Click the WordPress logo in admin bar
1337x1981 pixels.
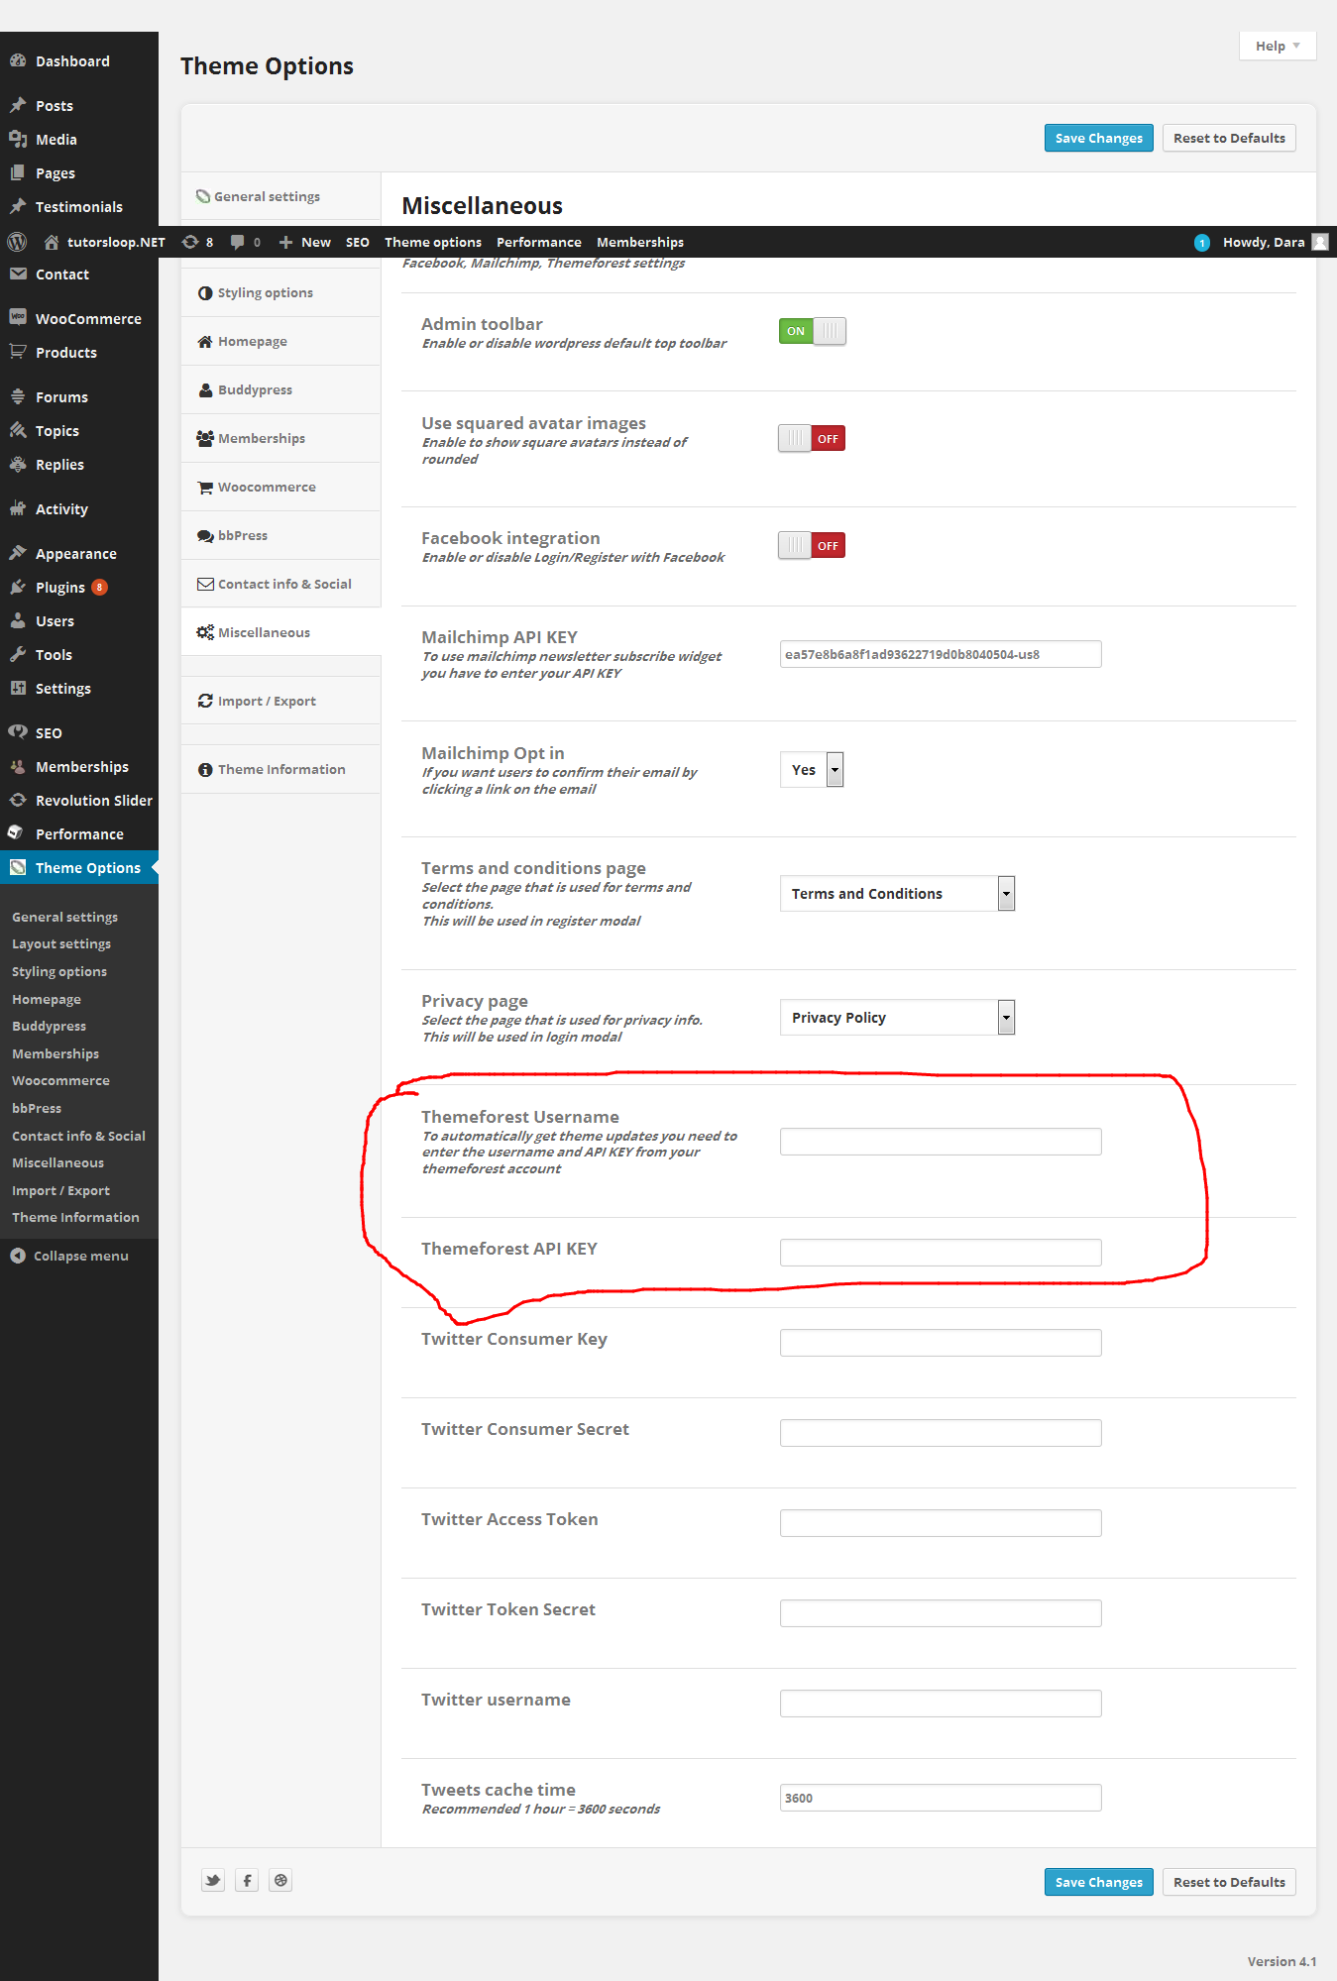[x=17, y=242]
